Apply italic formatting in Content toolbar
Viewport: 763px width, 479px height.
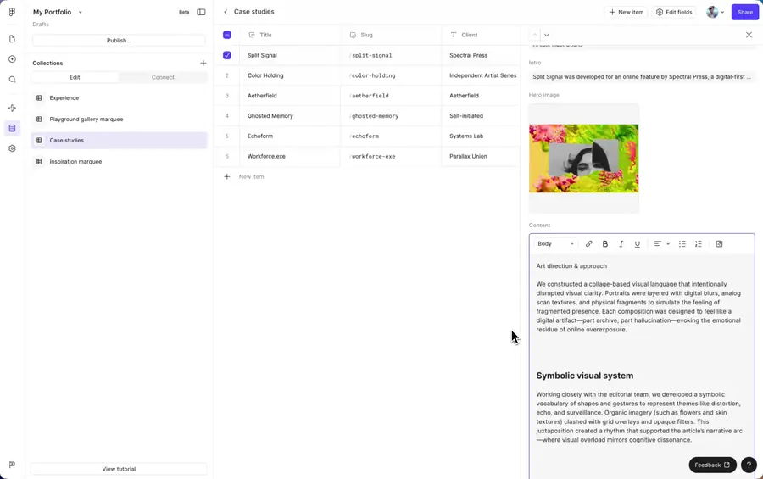tap(621, 244)
